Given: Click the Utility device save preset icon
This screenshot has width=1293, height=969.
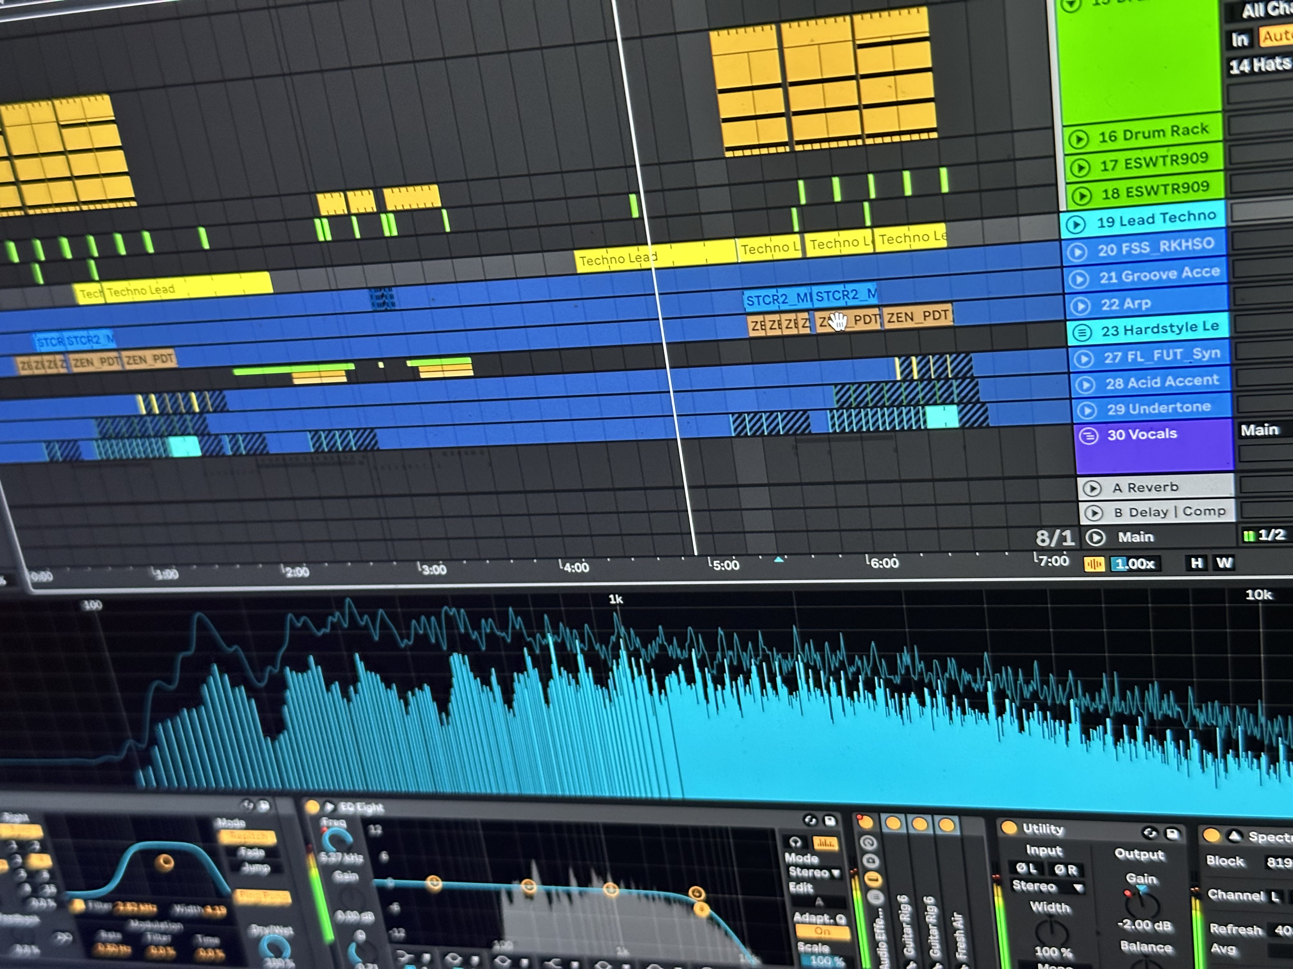Looking at the screenshot, I should 1172,834.
